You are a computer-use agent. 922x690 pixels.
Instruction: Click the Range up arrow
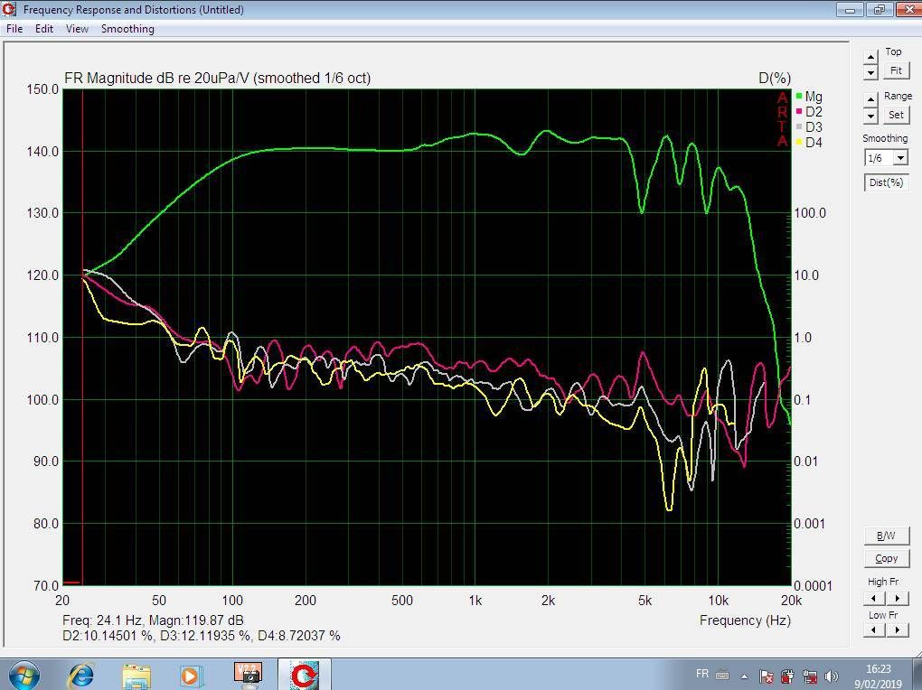[870, 100]
